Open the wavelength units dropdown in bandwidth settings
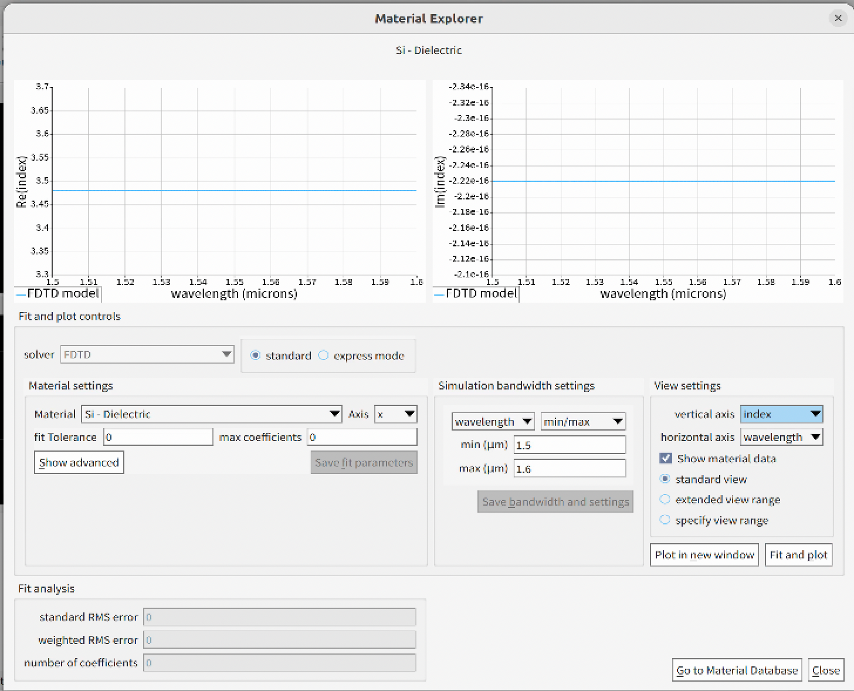 493,422
